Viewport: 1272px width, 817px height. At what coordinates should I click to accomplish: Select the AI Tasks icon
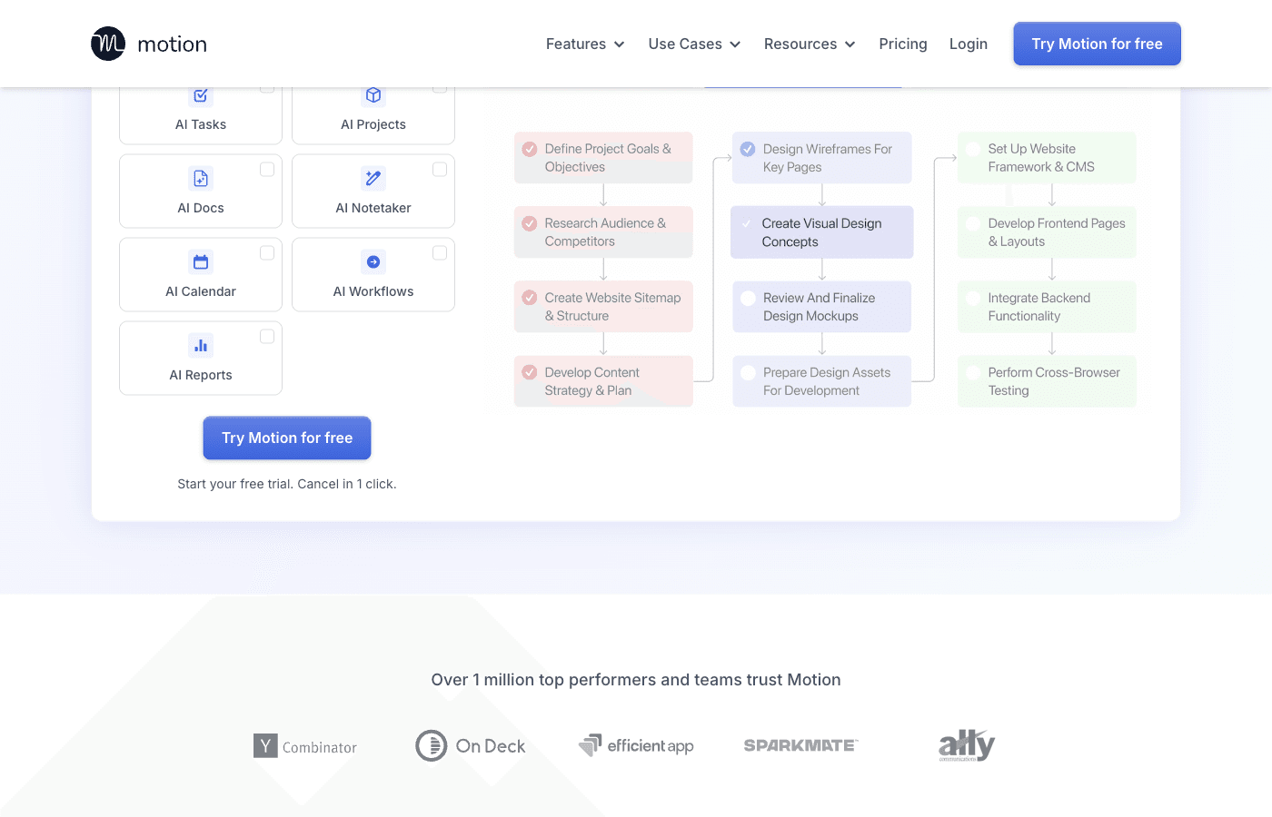tap(200, 94)
